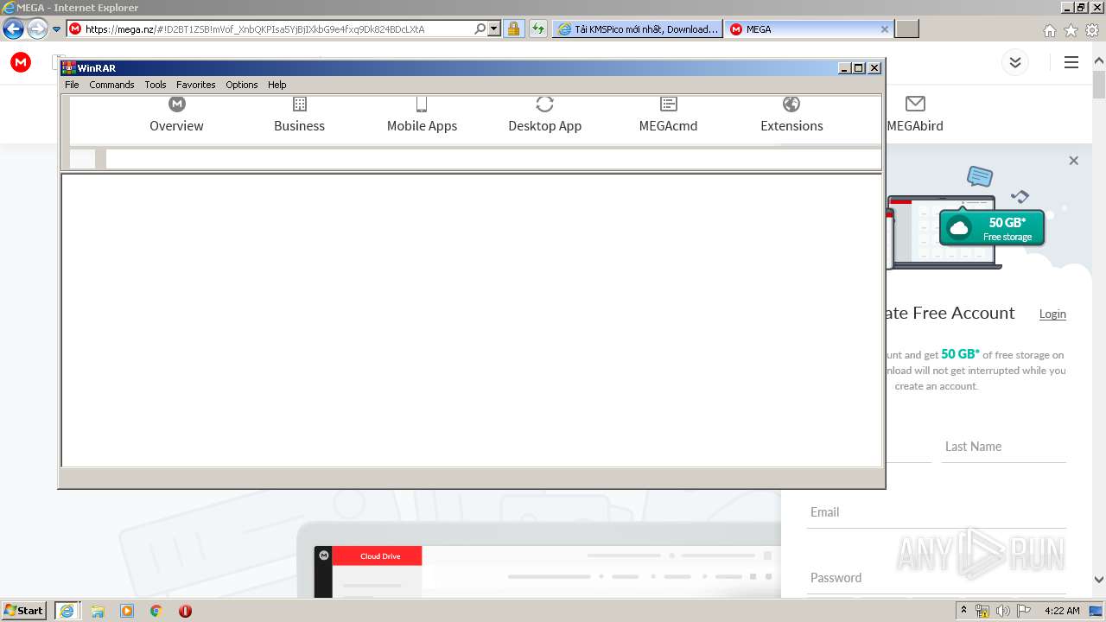The image size is (1106, 622).
Task: Click the security lock icon
Action: coord(513,29)
